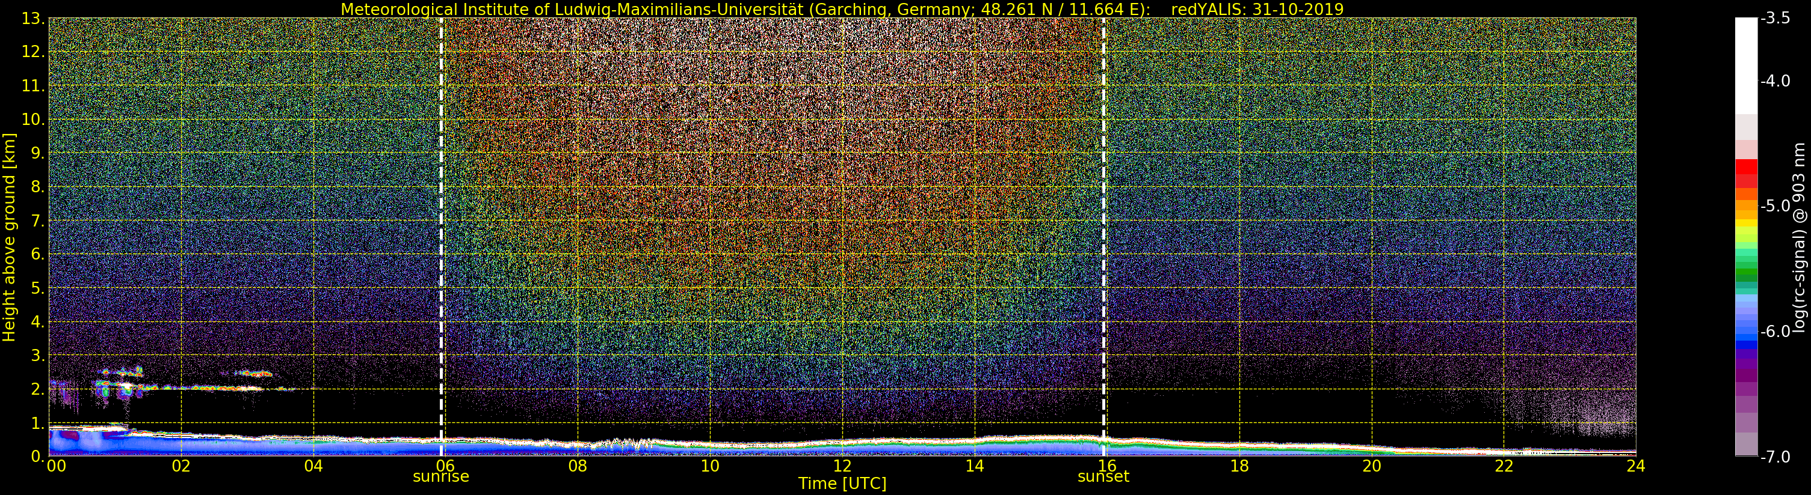
Task: Click the 'Height above ground [km]' axis label
Action: click(x=9, y=237)
